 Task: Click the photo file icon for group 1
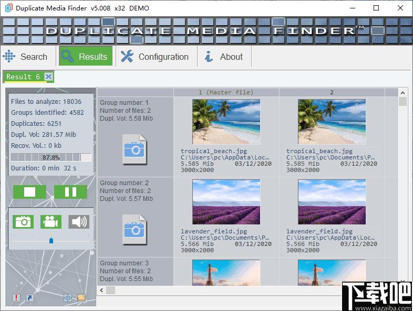click(135, 149)
